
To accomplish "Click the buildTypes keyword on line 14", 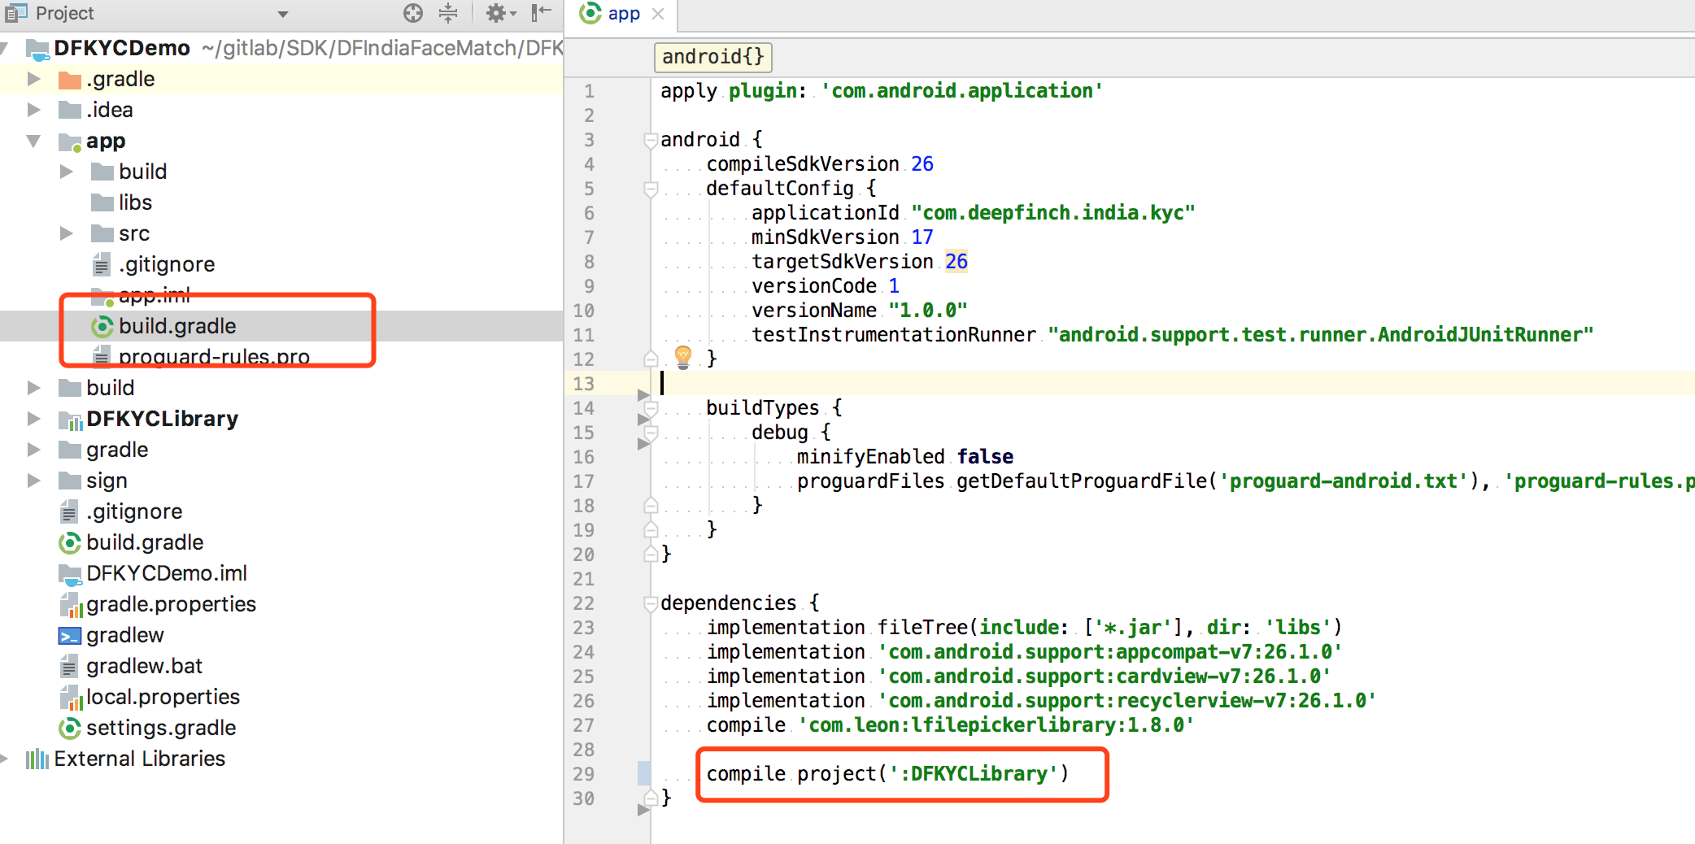I will coord(763,408).
